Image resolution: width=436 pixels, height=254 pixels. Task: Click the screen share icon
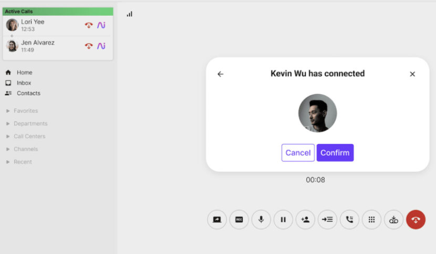(217, 219)
